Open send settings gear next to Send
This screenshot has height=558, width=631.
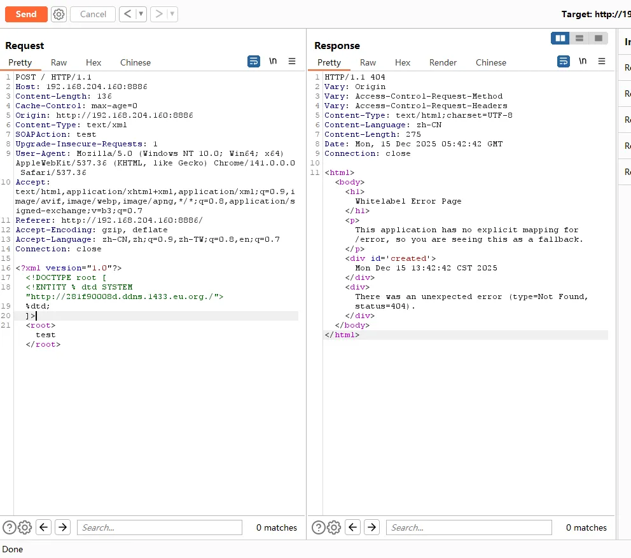(x=59, y=14)
